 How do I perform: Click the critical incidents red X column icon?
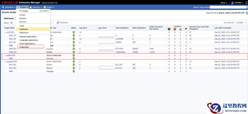tap(175, 29)
